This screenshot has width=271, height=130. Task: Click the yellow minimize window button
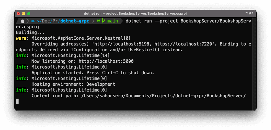click(24, 14)
